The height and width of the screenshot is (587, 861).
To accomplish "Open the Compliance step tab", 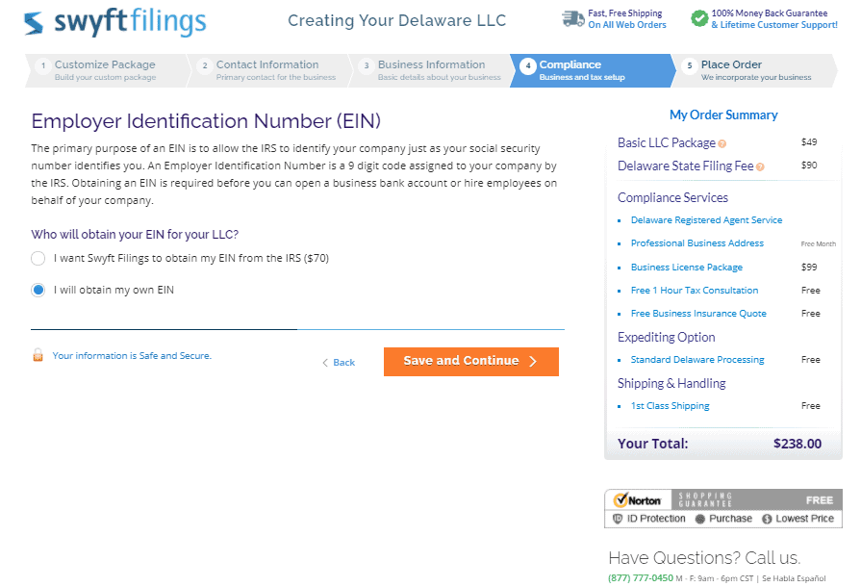I will coord(592,70).
